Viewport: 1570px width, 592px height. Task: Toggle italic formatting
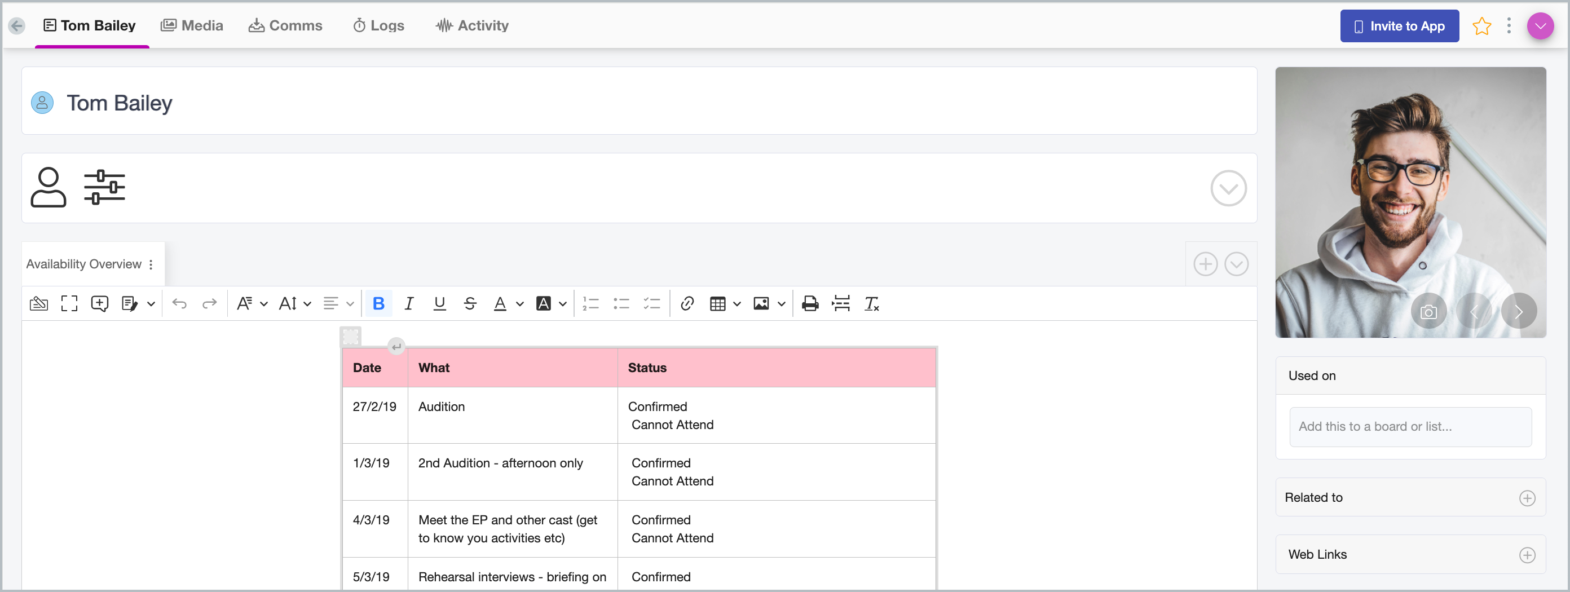point(409,303)
